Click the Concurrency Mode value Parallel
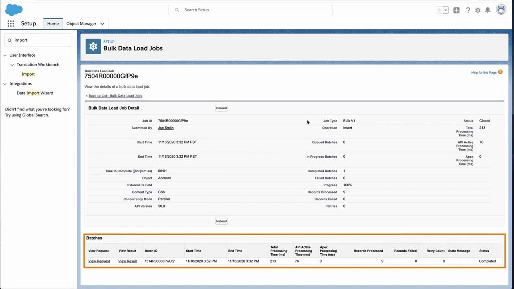This screenshot has width=514, height=289. coord(164,199)
